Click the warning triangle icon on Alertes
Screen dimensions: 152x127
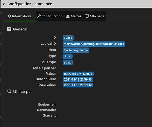(x=68, y=16)
